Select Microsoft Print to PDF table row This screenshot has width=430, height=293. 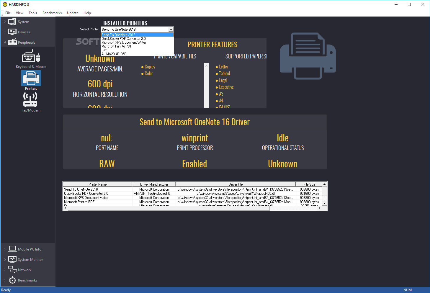tap(192, 202)
